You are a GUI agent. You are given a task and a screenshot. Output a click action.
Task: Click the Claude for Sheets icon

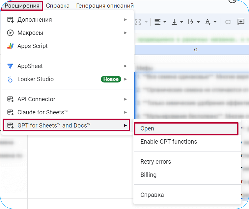click(x=11, y=112)
